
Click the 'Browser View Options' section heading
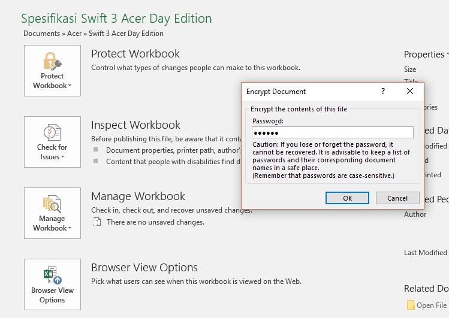(x=144, y=267)
